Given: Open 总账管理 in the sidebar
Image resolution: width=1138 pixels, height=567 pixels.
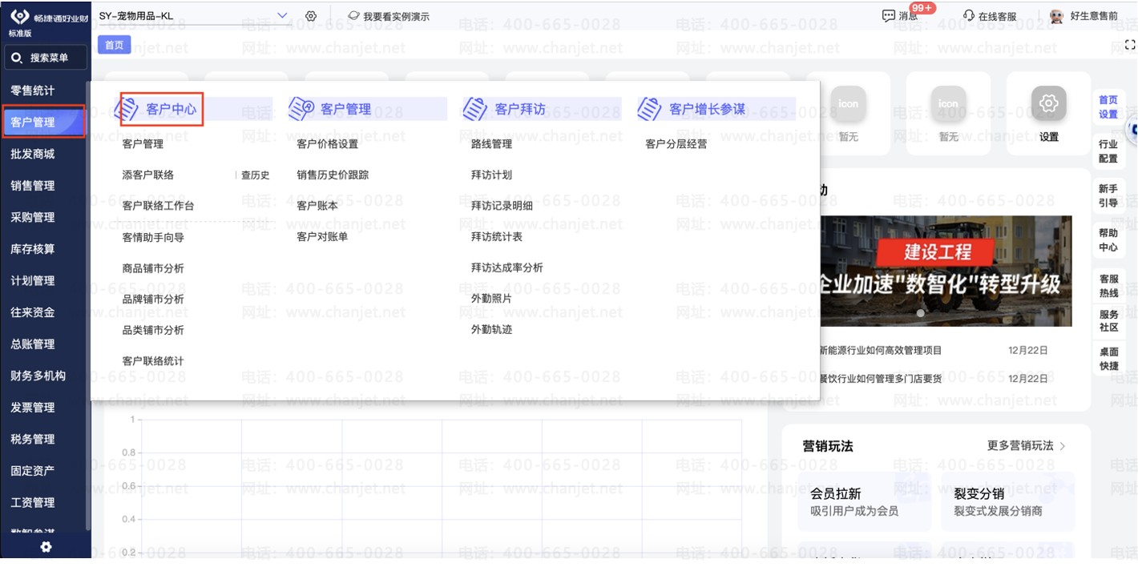Looking at the screenshot, I should pos(33,344).
